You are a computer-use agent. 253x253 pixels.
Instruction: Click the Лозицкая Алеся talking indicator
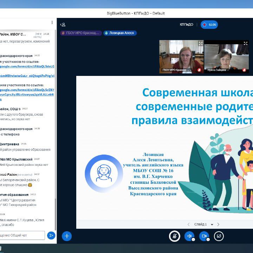[120, 33]
